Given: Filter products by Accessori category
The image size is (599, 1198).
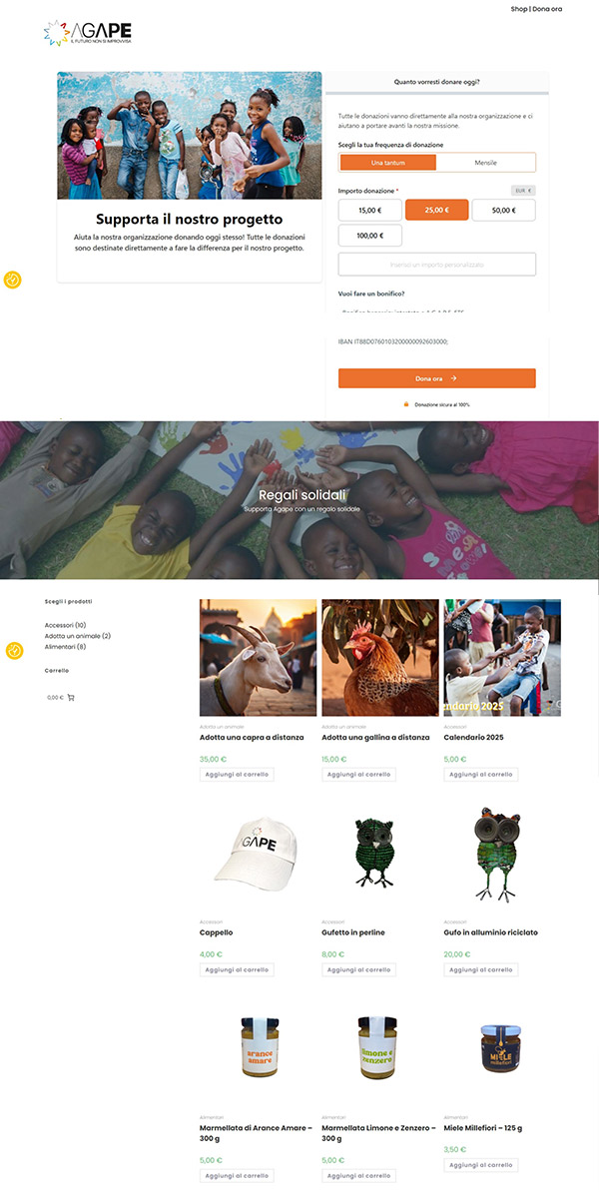Looking at the screenshot, I should (x=65, y=625).
